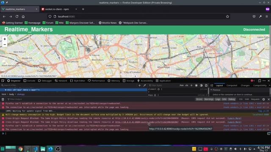The width and height of the screenshot is (271, 152).
Task: Click the browser Back arrow
Action: [x=4, y=16]
